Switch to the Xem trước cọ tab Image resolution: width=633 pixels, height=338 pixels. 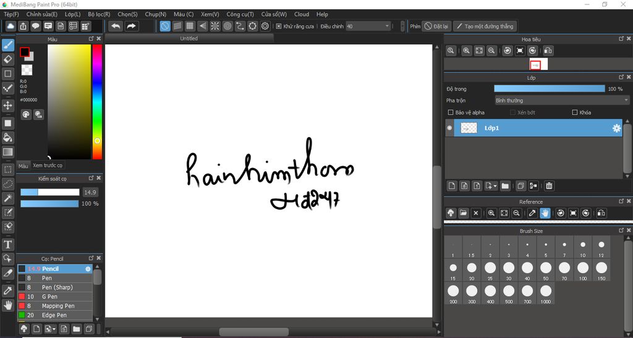48,166
